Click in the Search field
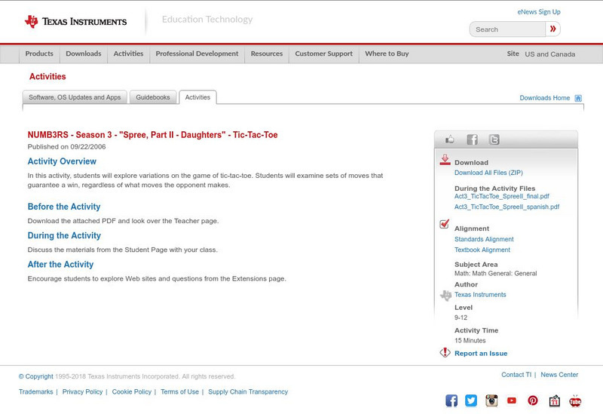The image size is (603, 414). pos(507,29)
